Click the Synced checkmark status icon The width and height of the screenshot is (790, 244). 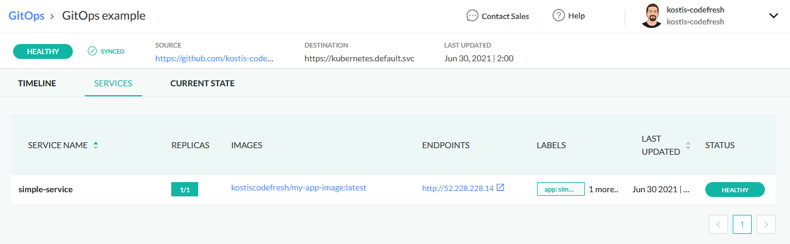pos(92,51)
